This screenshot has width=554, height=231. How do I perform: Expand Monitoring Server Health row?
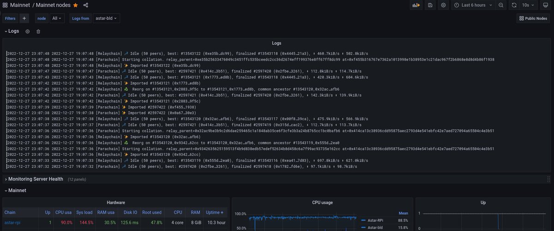tap(33, 179)
